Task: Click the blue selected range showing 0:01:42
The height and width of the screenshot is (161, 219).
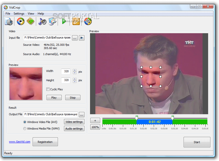Action: click(x=155, y=122)
